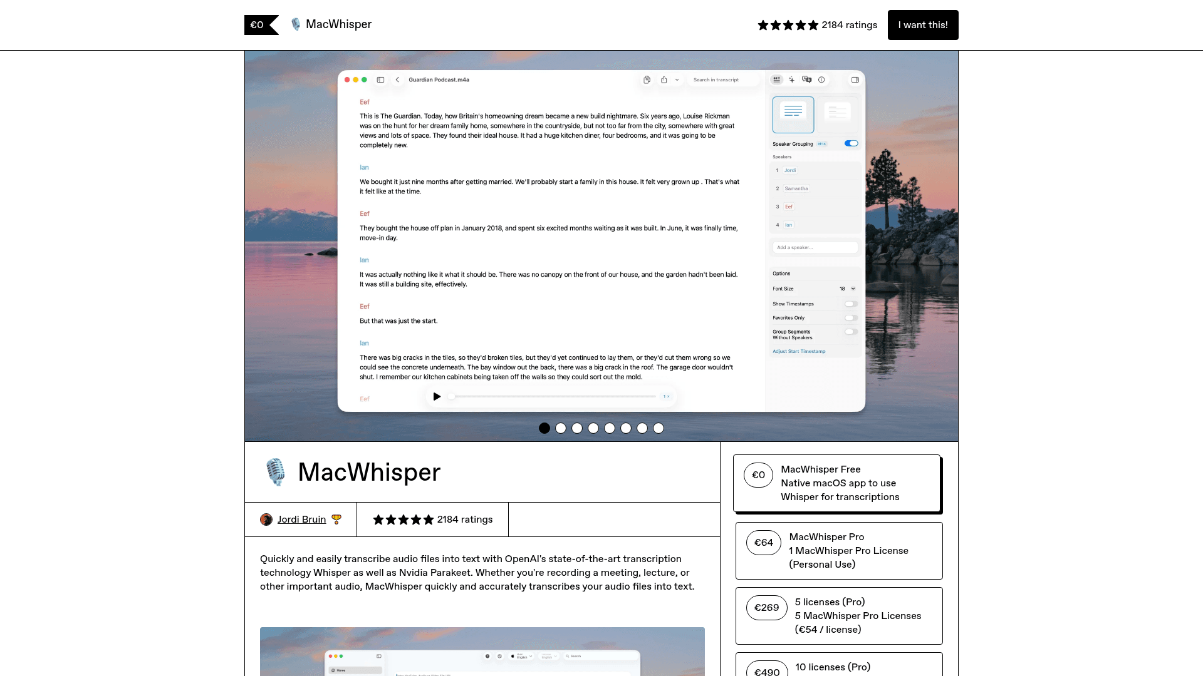Select the highlighted paragraph layout thumbnail
The image size is (1203, 676).
tap(793, 115)
